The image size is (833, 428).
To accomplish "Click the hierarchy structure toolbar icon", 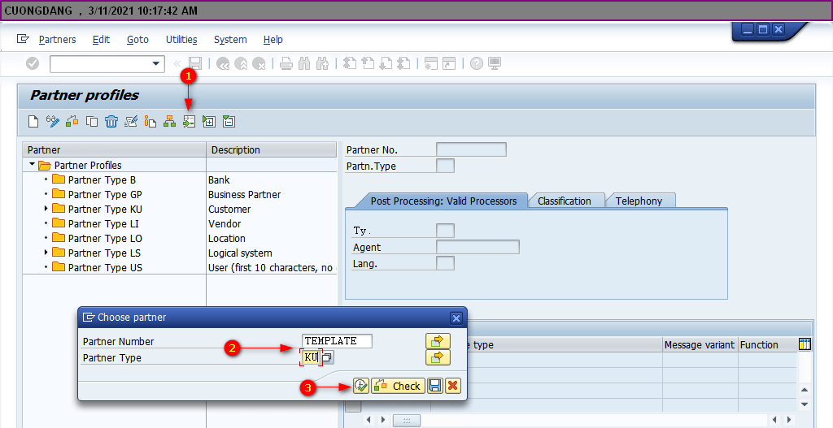I will click(169, 122).
